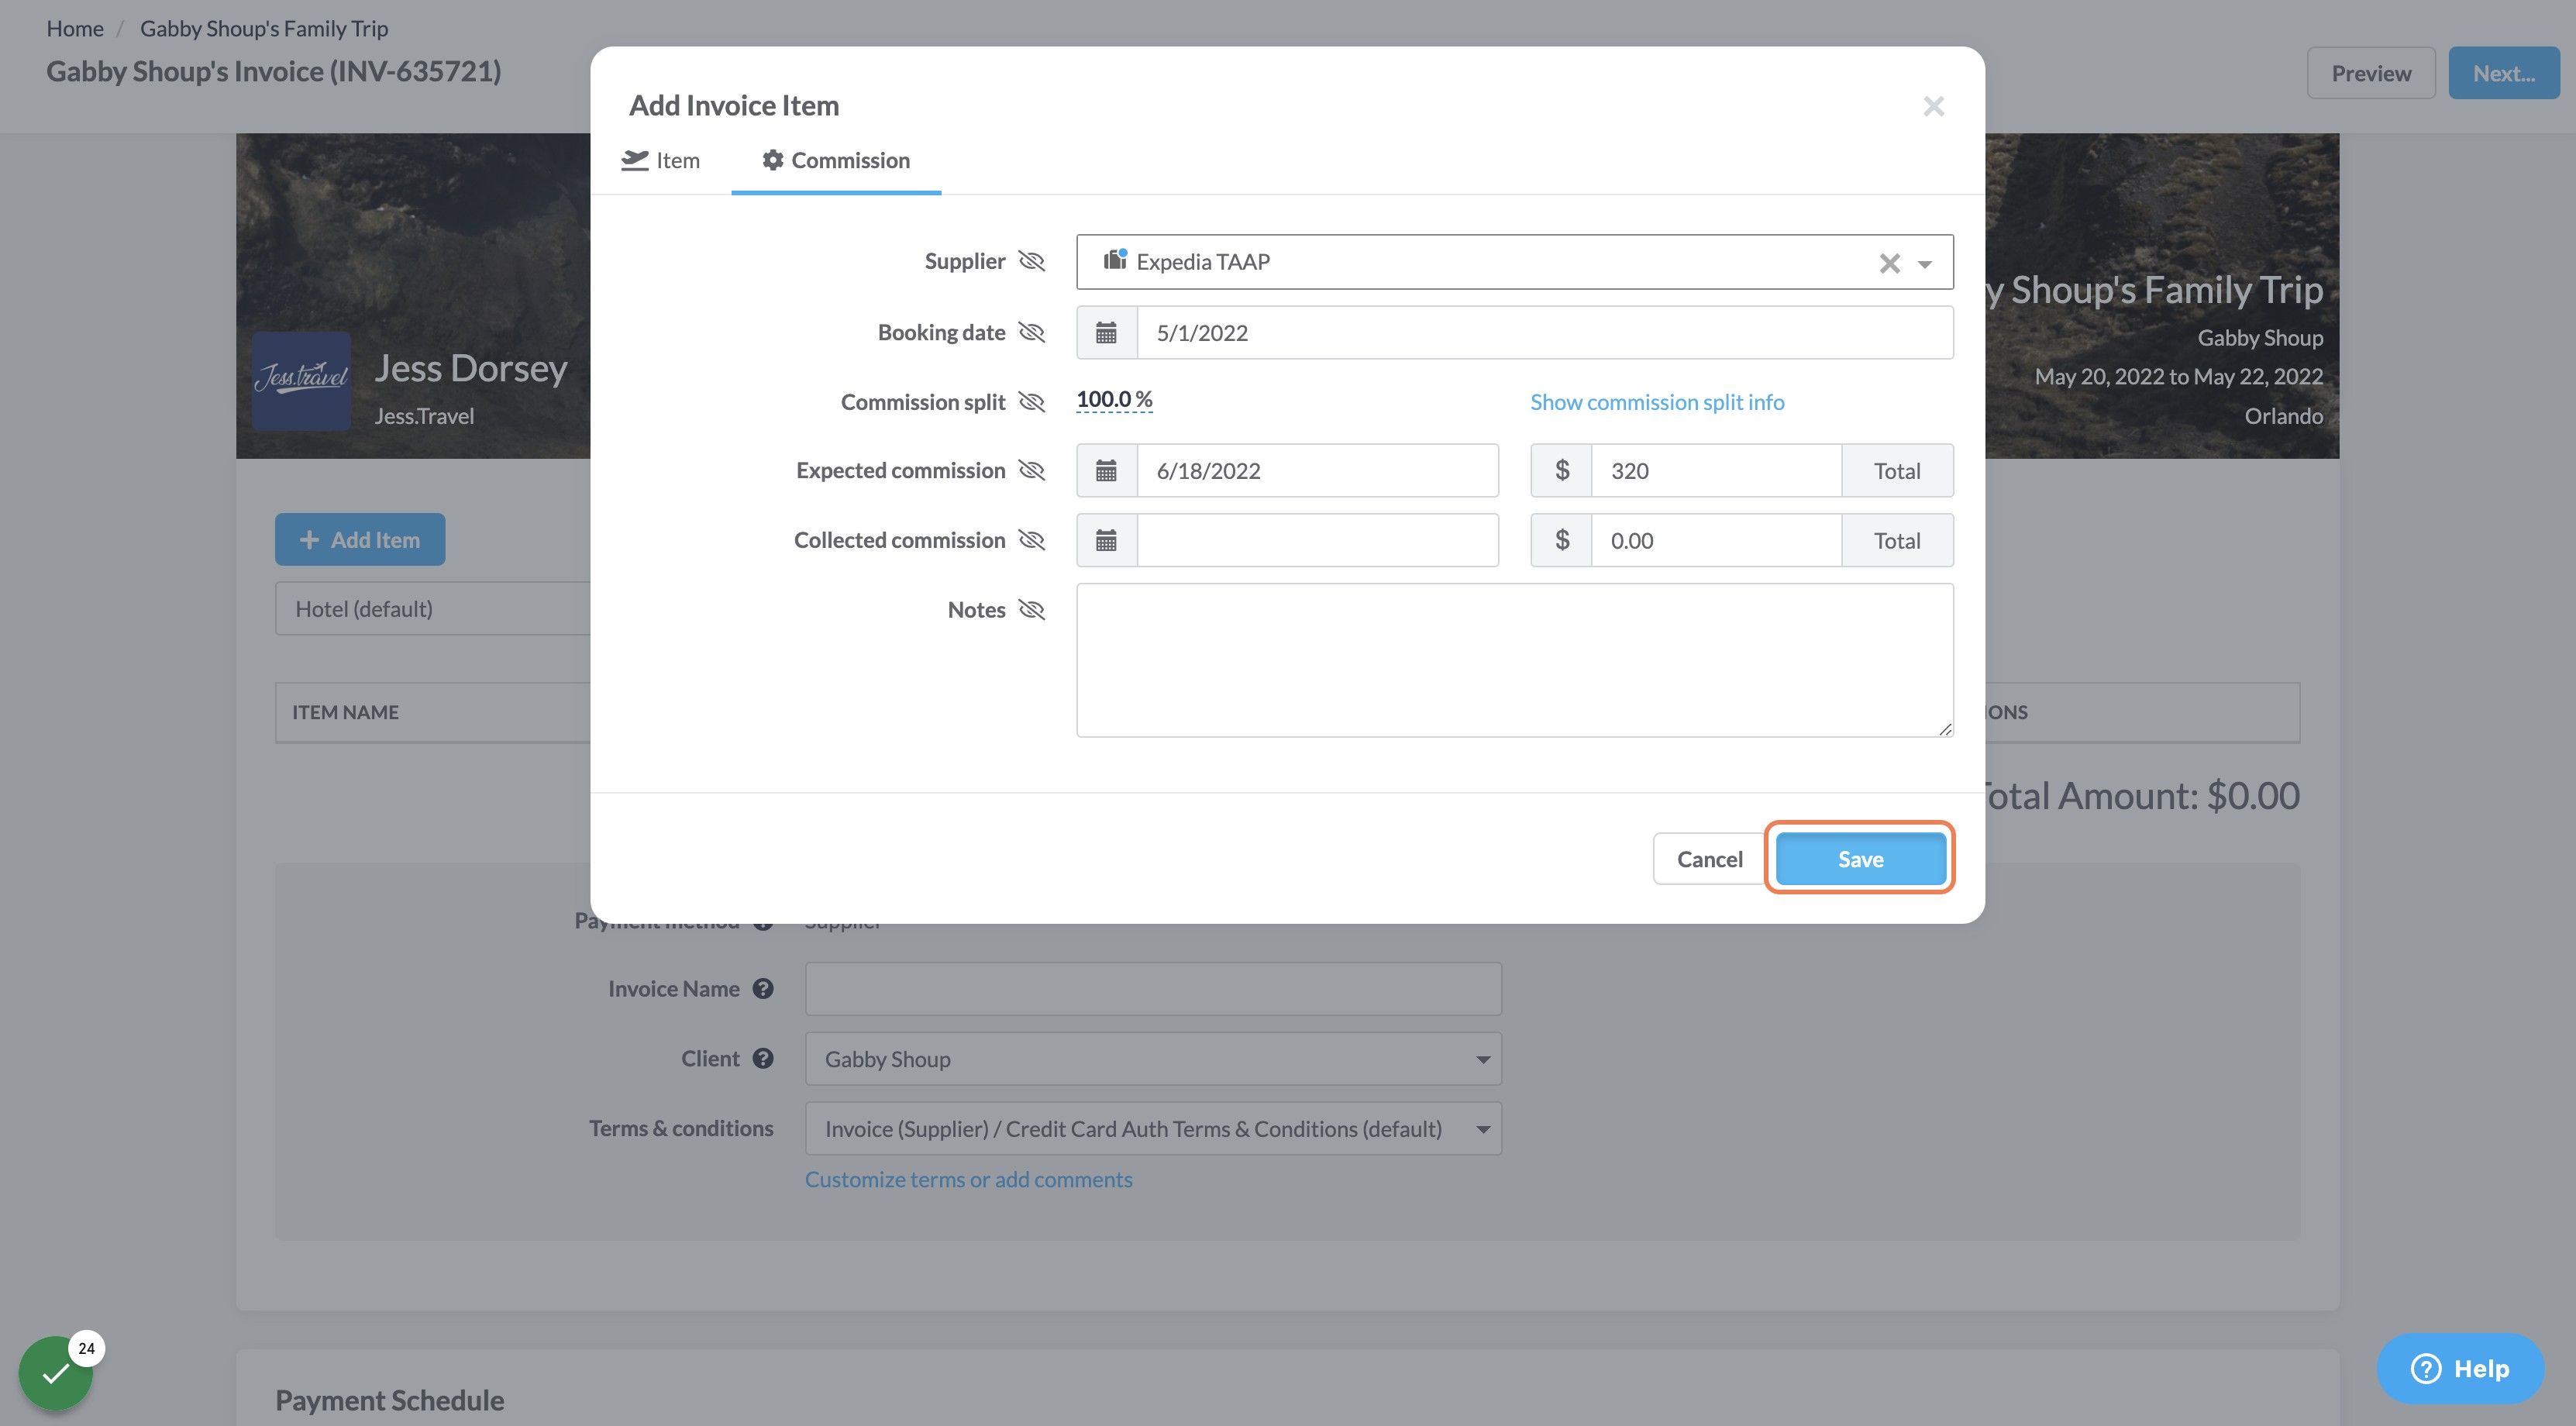
Task: Edit the 100.0 % commission split value
Action: (1114, 400)
